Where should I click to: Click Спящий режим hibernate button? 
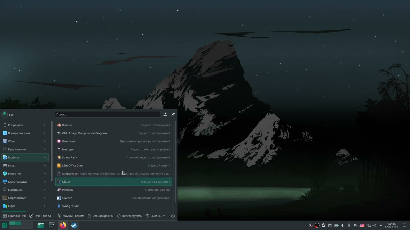tap(101, 216)
